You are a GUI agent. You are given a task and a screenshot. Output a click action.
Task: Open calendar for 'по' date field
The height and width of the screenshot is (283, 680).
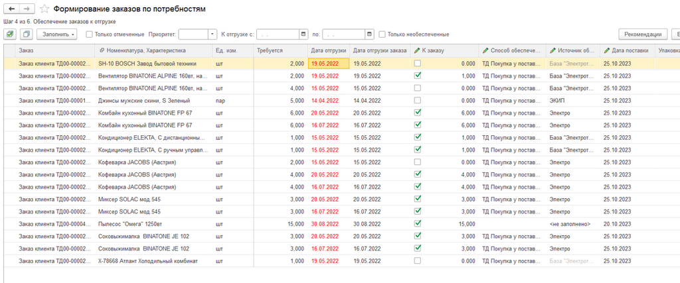(369, 34)
